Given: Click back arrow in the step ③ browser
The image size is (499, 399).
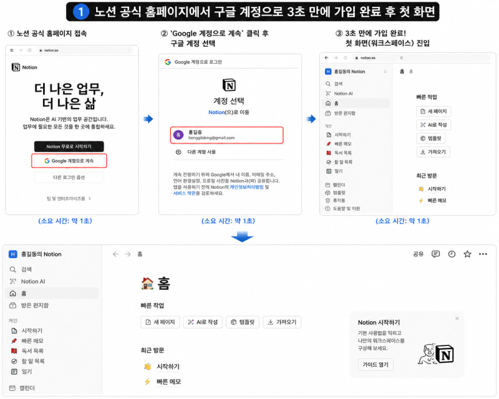Looking at the screenshot, I should click(326, 57).
